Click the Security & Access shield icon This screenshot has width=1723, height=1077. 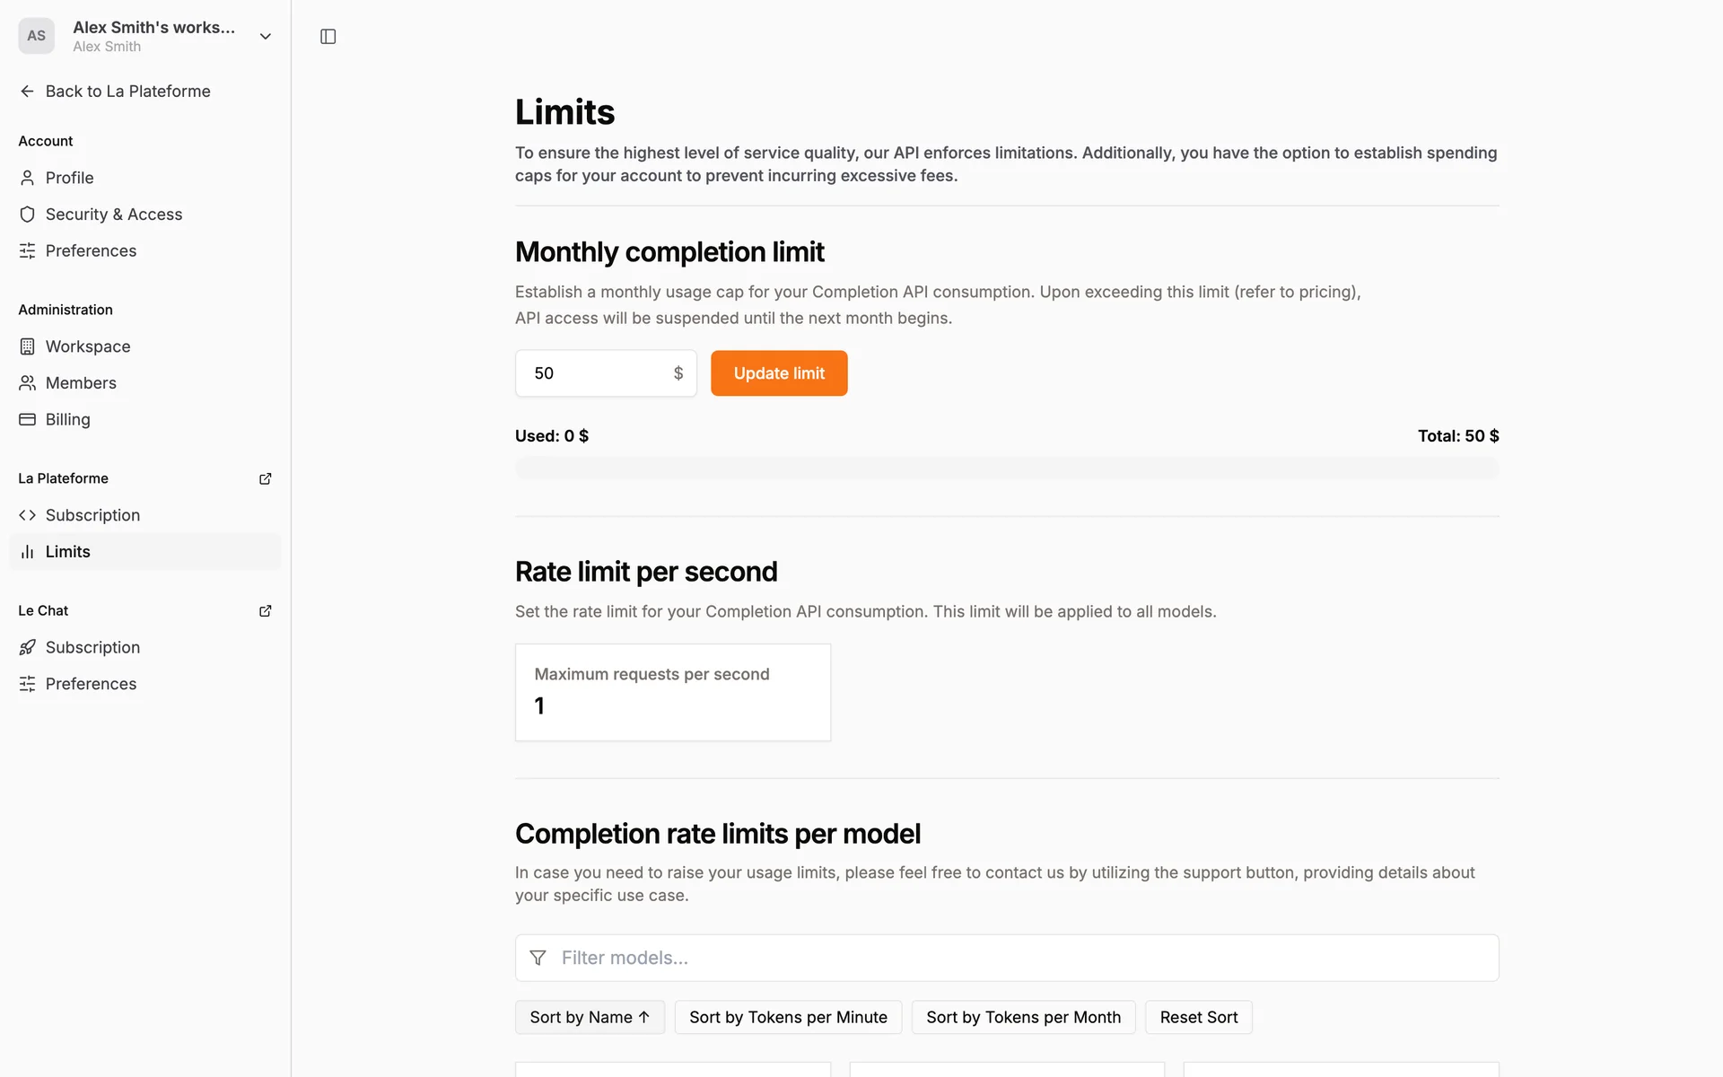pyautogui.click(x=27, y=215)
